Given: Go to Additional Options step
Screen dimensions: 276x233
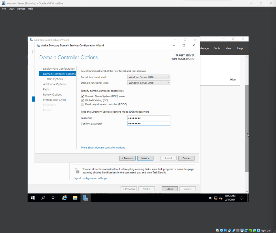Looking at the screenshot, I should [x=54, y=84].
